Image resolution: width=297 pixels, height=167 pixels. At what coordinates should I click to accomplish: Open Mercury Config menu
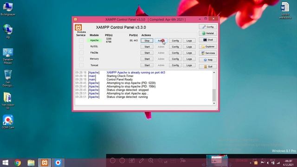[x=175, y=59]
